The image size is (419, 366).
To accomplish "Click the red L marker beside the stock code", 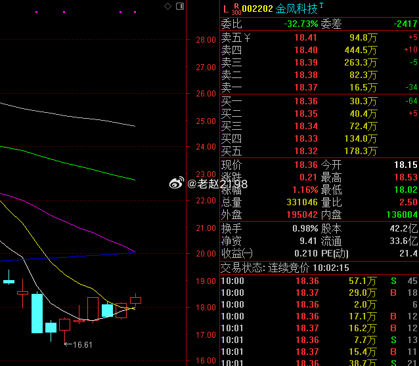I will tap(226, 9).
